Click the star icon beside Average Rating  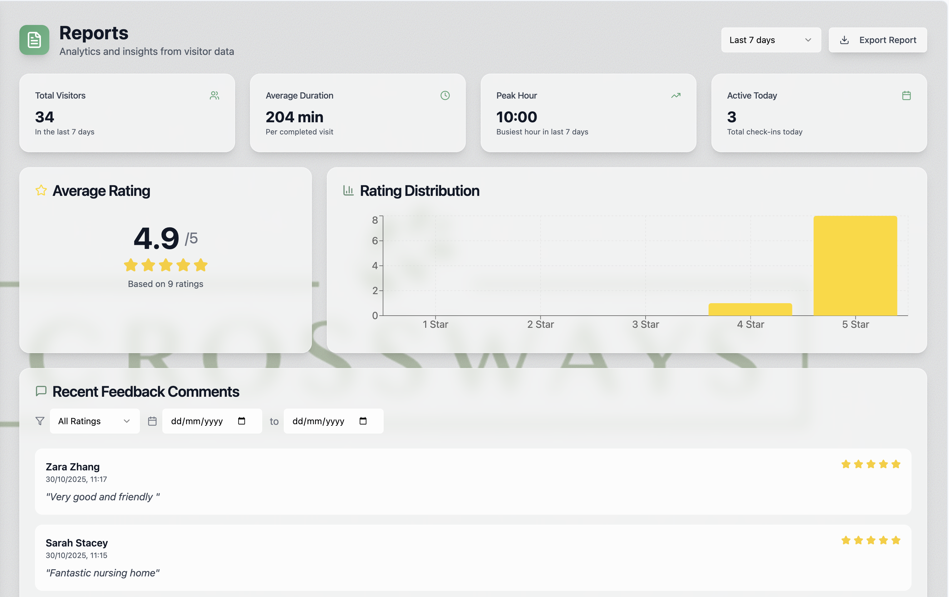coord(41,191)
